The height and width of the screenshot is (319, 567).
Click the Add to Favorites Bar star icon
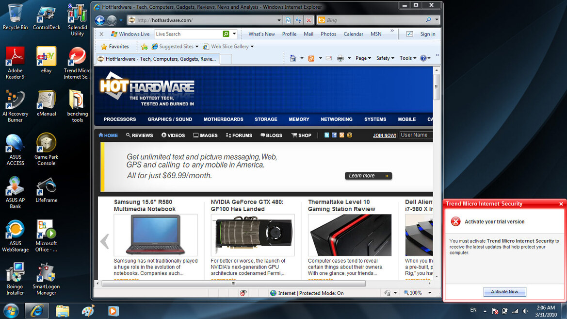coord(144,46)
